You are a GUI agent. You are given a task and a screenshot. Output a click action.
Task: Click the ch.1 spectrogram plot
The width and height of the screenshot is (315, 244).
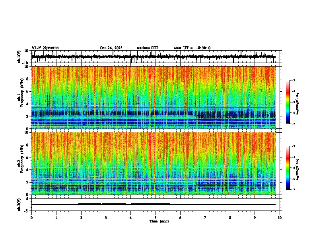pyautogui.click(x=154, y=97)
